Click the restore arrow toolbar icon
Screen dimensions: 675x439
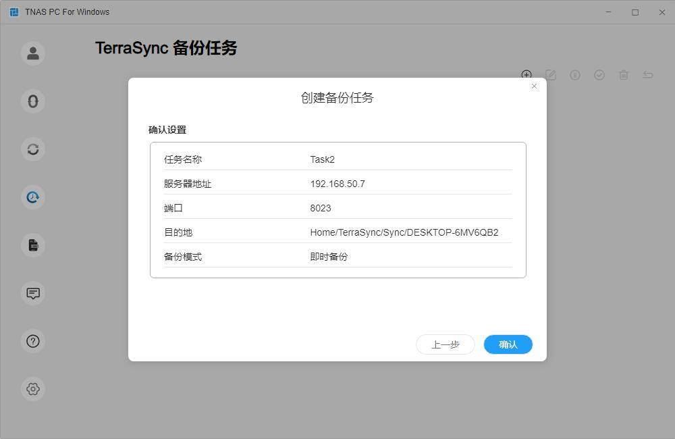648,75
